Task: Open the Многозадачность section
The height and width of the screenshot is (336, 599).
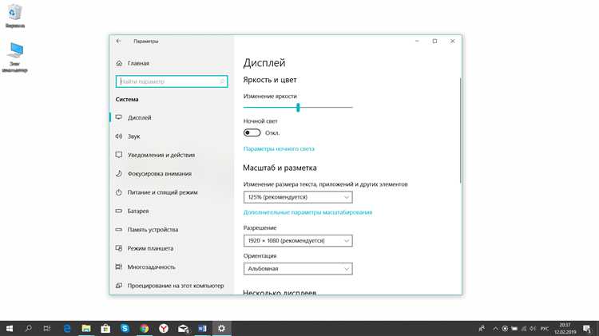Action: point(171,267)
